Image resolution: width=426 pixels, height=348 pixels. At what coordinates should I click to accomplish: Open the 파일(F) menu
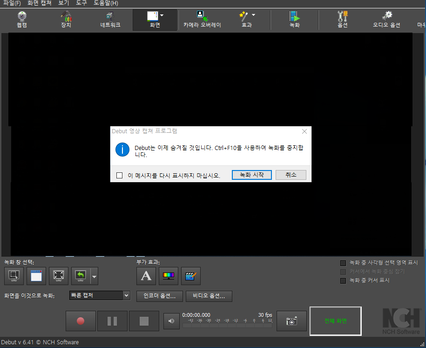click(12, 3)
